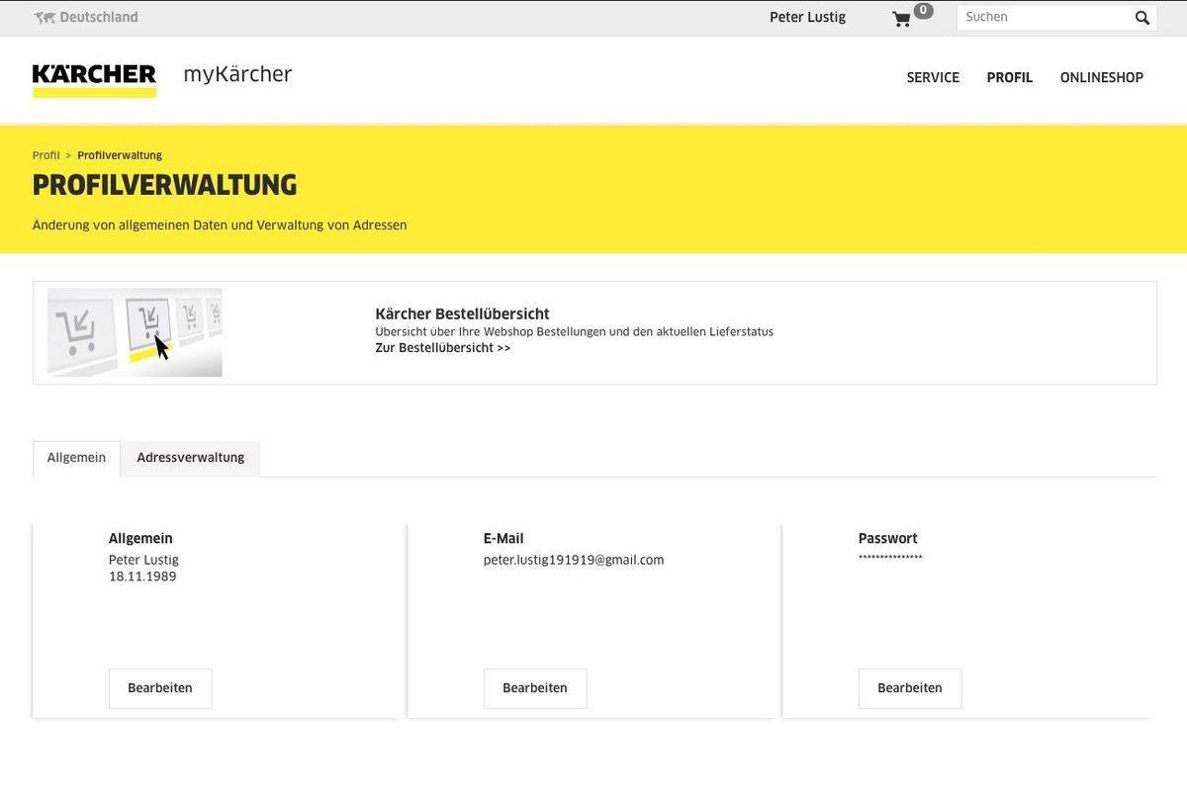Click cart item count badge

pyautogui.click(x=923, y=10)
